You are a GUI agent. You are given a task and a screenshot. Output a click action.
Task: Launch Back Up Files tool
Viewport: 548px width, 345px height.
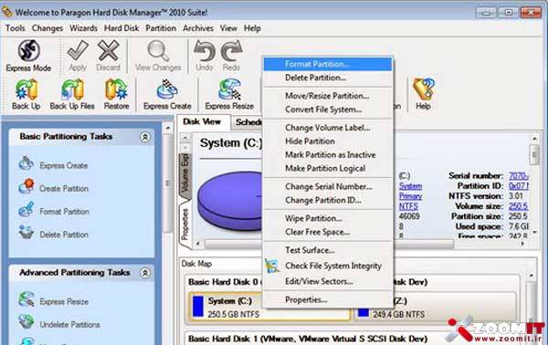(x=72, y=94)
